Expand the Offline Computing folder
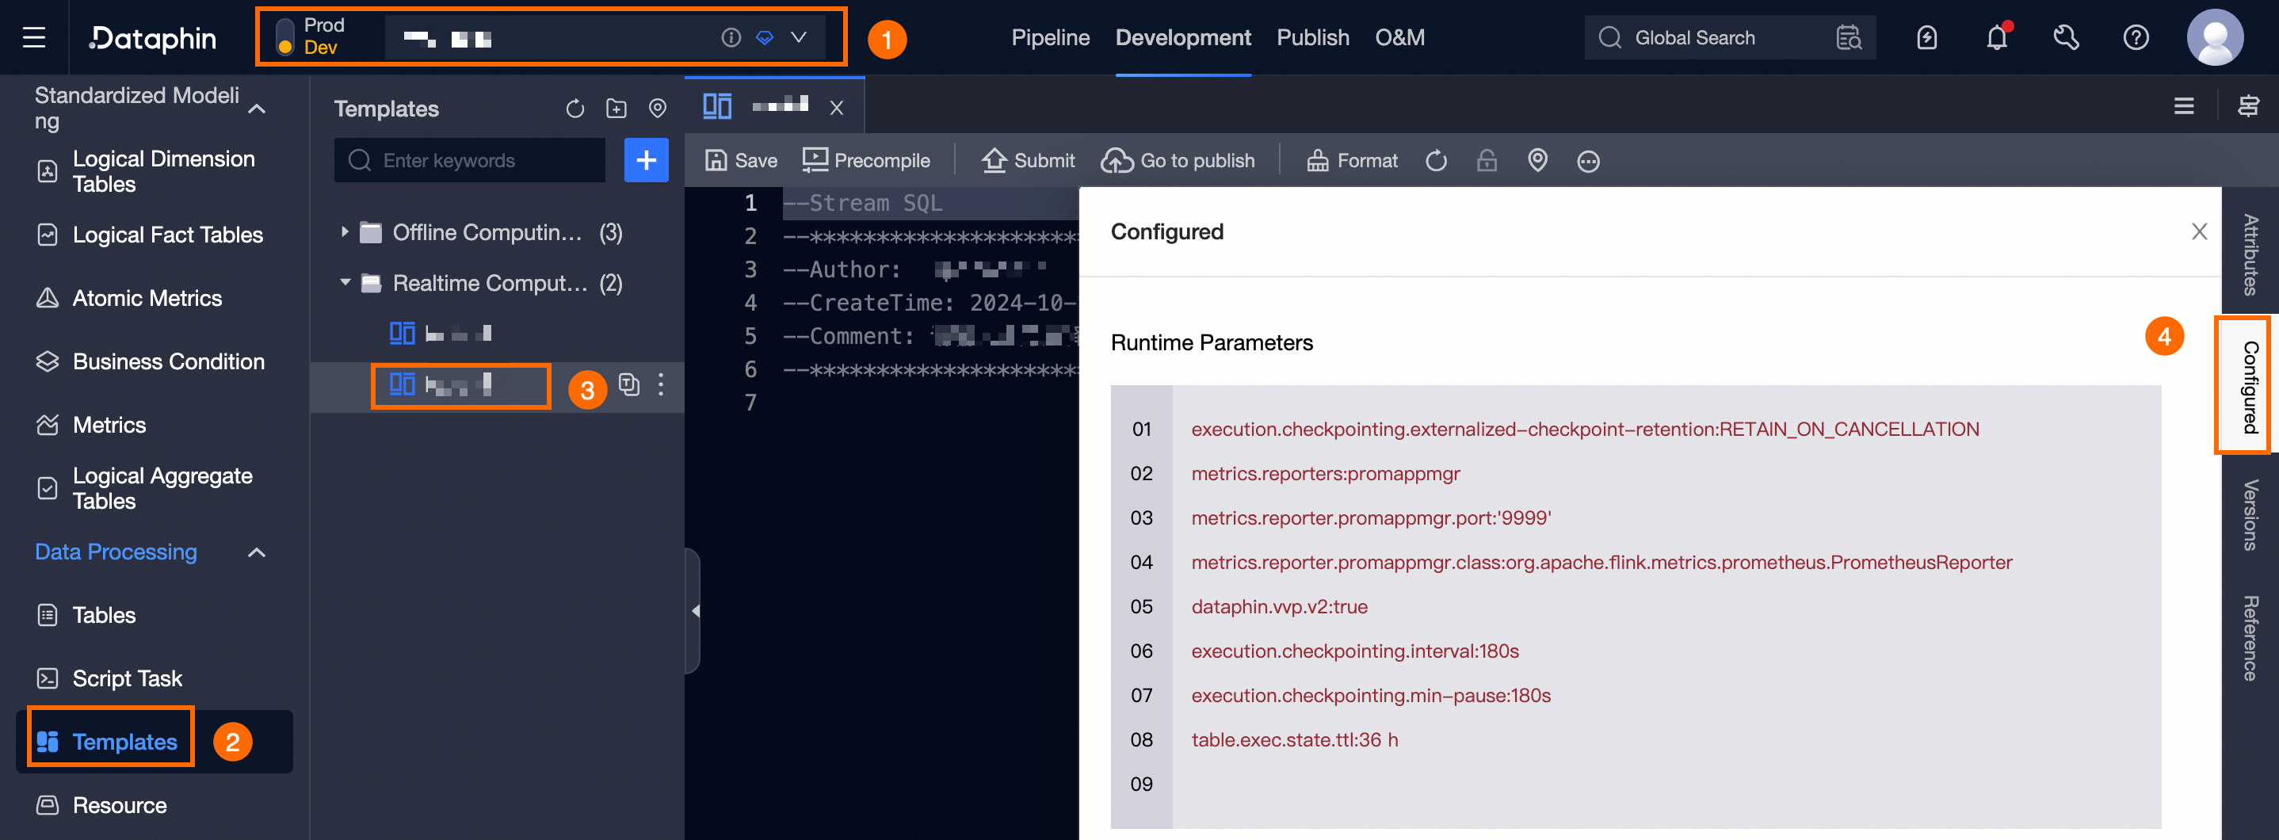 point(345,232)
